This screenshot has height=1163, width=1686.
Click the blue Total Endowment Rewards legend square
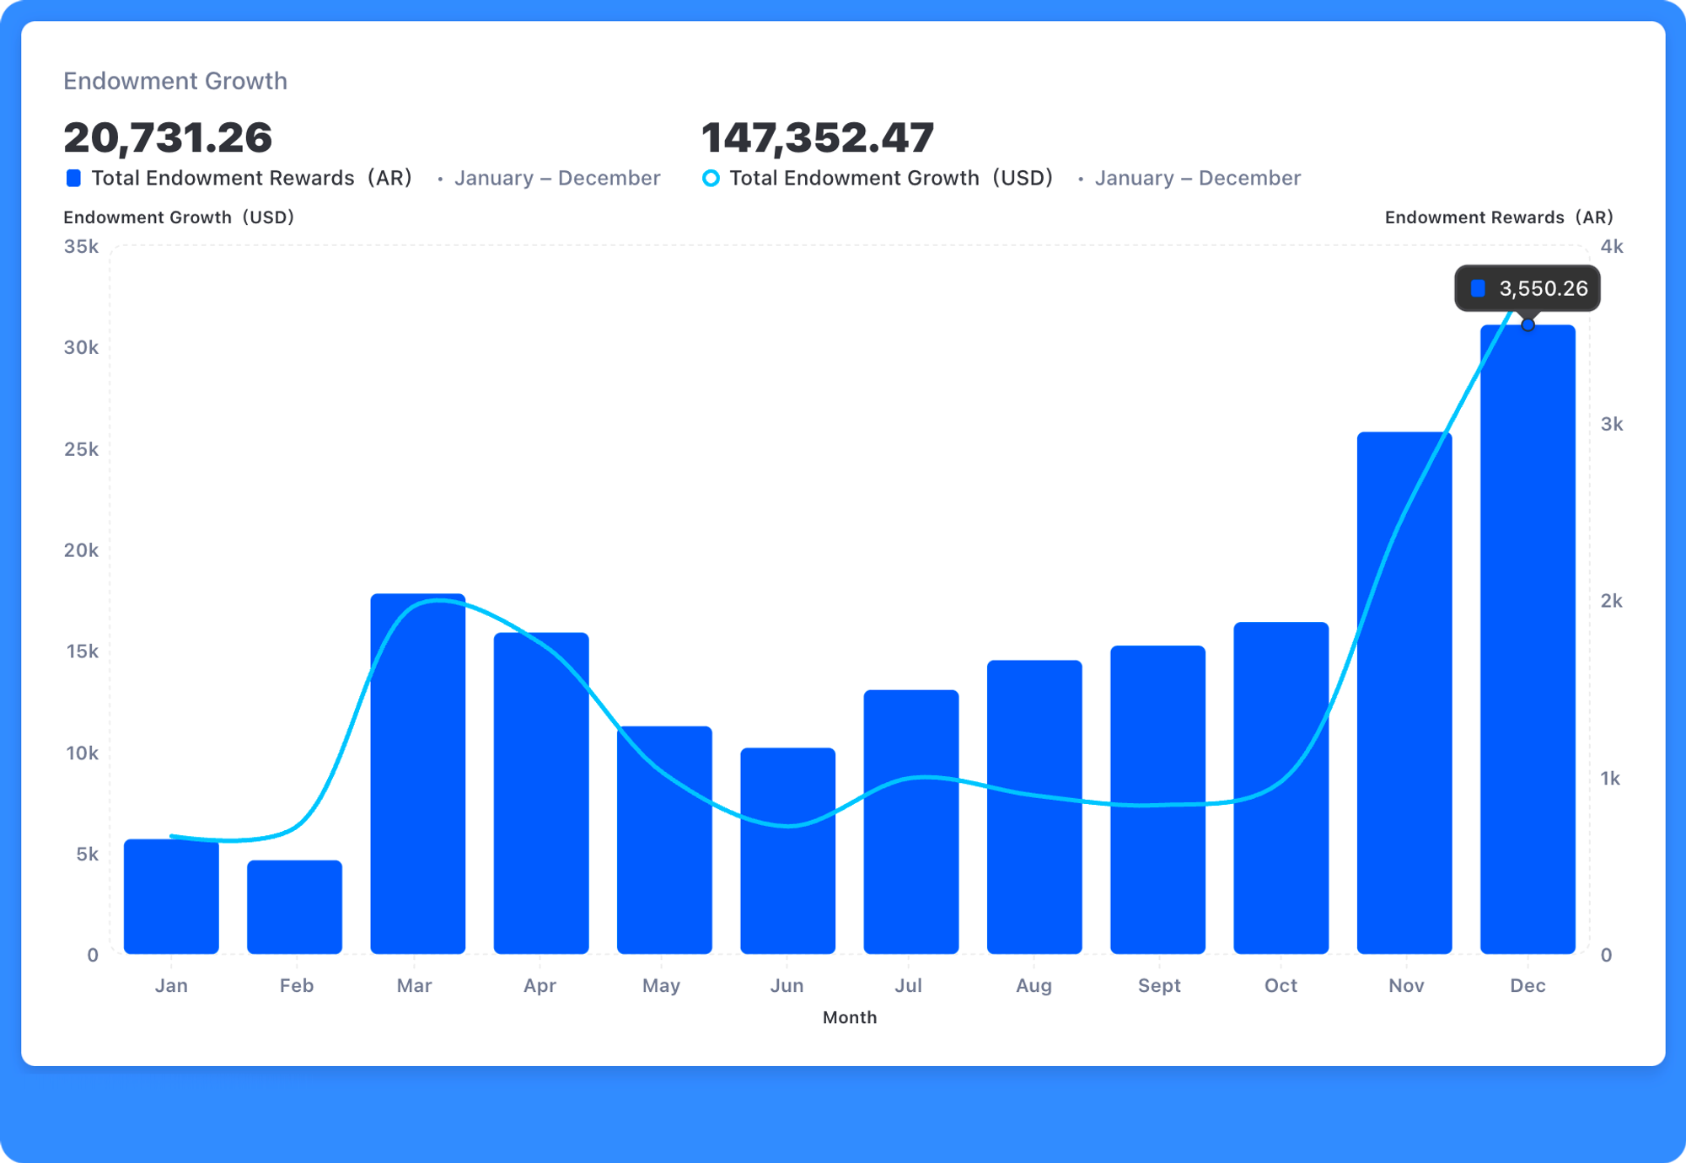(x=73, y=178)
